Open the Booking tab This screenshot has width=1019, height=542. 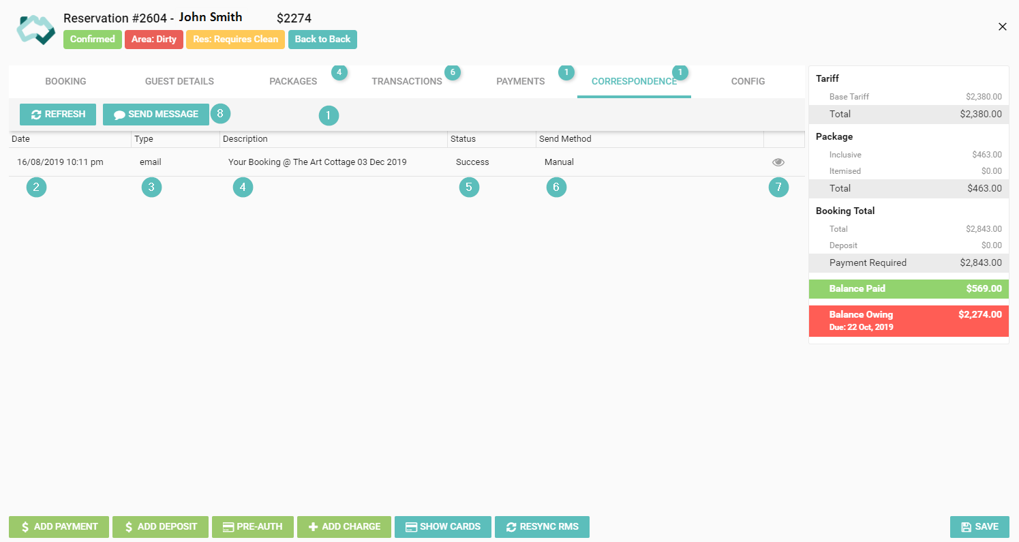[65, 81]
